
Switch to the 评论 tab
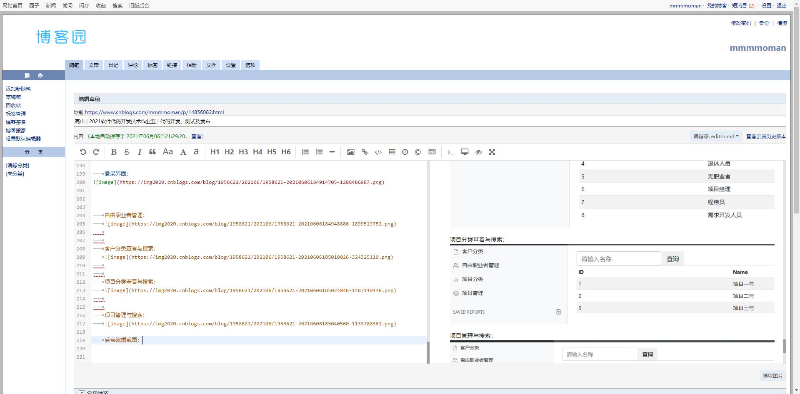[x=133, y=65]
